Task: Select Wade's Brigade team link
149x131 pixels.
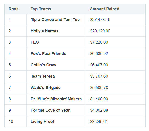Action: coord(46,88)
